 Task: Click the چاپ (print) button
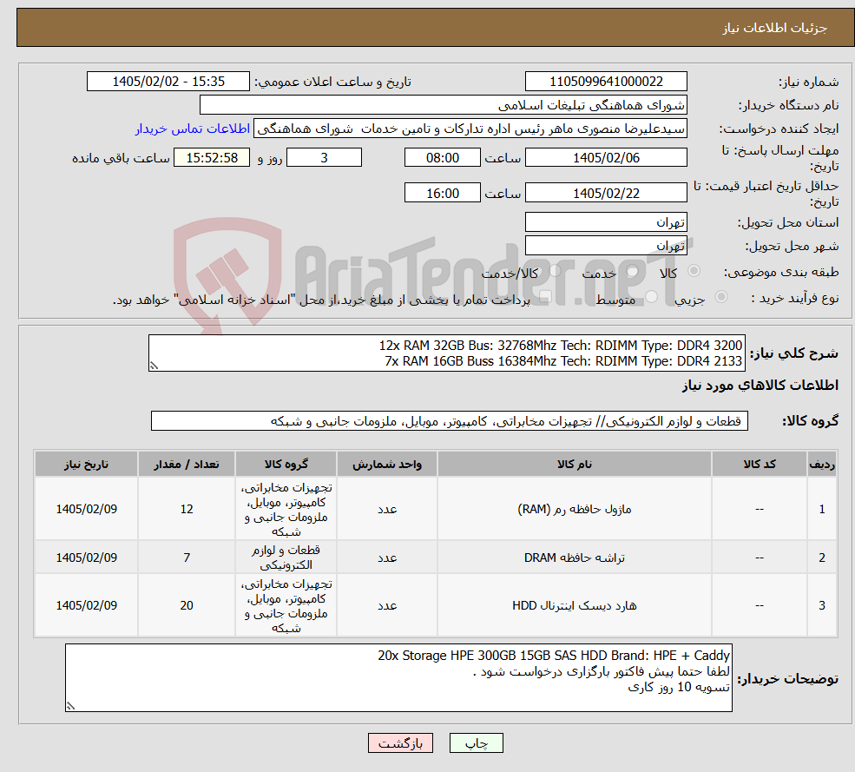pyautogui.click(x=476, y=743)
